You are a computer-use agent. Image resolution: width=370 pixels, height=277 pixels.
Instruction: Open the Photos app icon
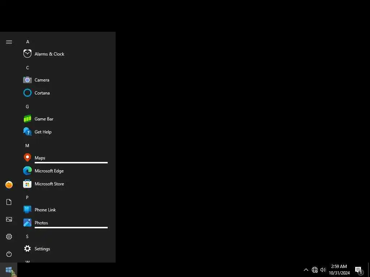[27, 223]
